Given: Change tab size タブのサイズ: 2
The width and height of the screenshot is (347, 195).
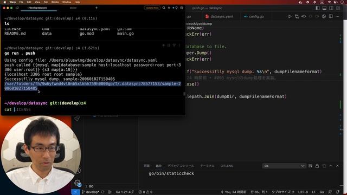Looking at the screenshot, I should (x=283, y=192).
